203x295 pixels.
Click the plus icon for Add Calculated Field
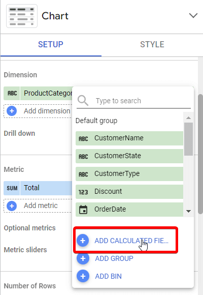(83, 241)
